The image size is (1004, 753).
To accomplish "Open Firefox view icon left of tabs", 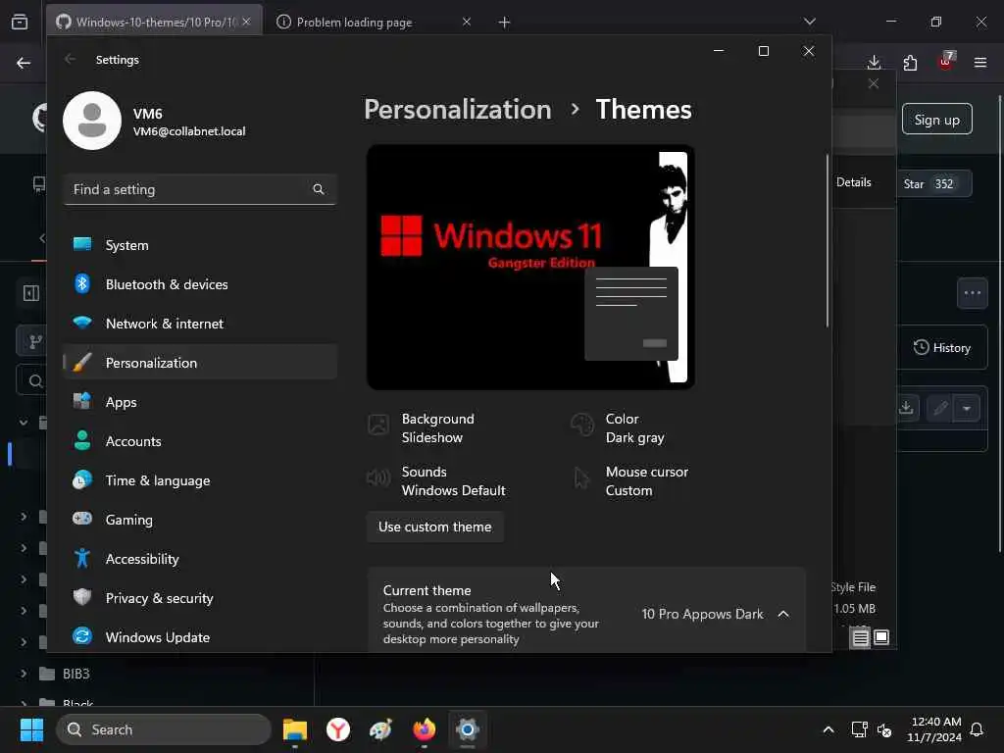I will (x=20, y=22).
